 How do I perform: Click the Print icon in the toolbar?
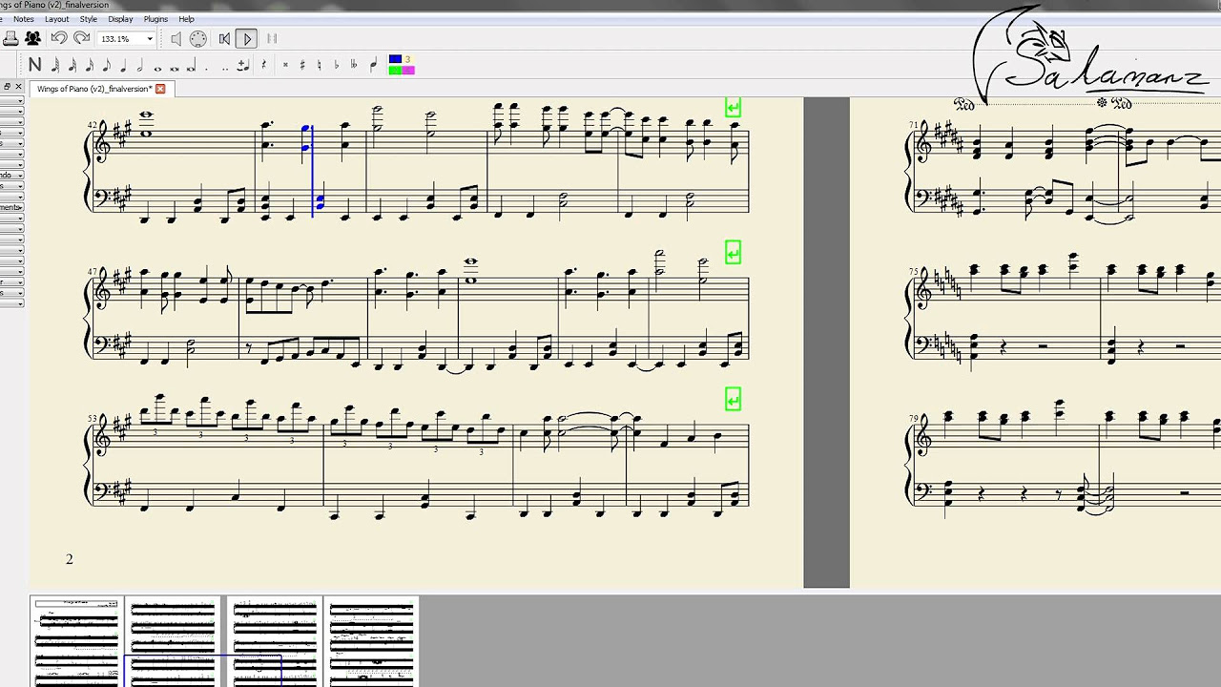pyautogui.click(x=10, y=39)
